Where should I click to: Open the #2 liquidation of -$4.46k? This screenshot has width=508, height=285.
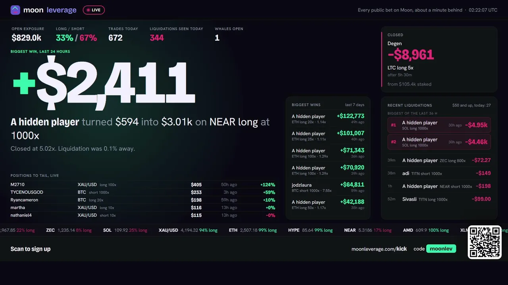point(439,142)
